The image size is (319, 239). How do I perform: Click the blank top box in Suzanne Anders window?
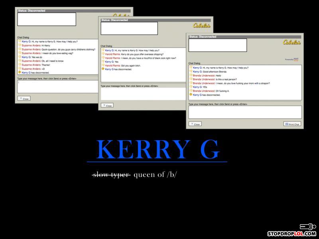pos(47,19)
